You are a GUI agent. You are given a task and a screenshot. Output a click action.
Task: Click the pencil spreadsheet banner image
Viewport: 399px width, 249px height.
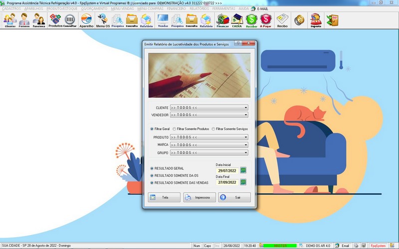click(199, 75)
